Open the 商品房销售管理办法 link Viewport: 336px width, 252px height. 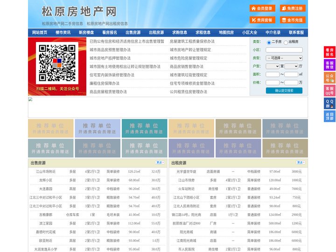pyautogui.click(x=187, y=67)
